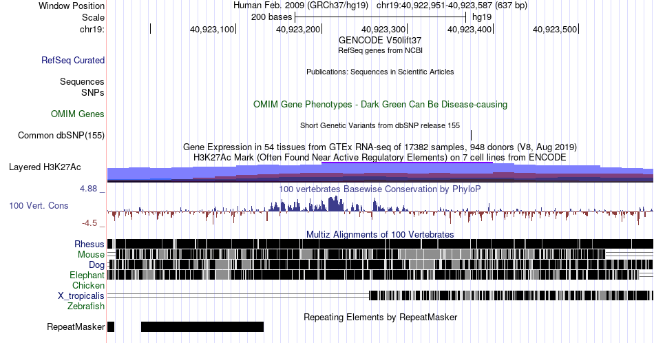Click the small RepeatMasker block at left edge
This screenshot has width=654, height=343.
click(111, 326)
